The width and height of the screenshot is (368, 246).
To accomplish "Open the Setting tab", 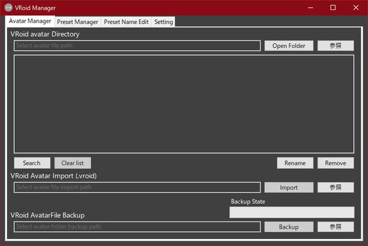I will click(163, 22).
